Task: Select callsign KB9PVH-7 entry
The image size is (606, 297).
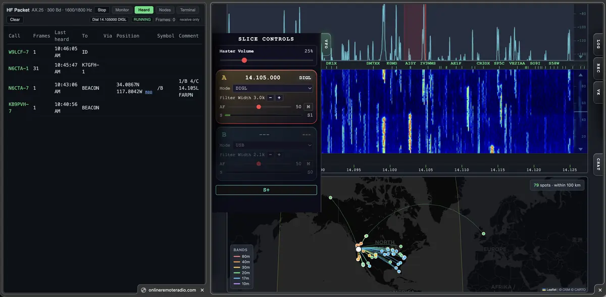Action: pos(19,107)
